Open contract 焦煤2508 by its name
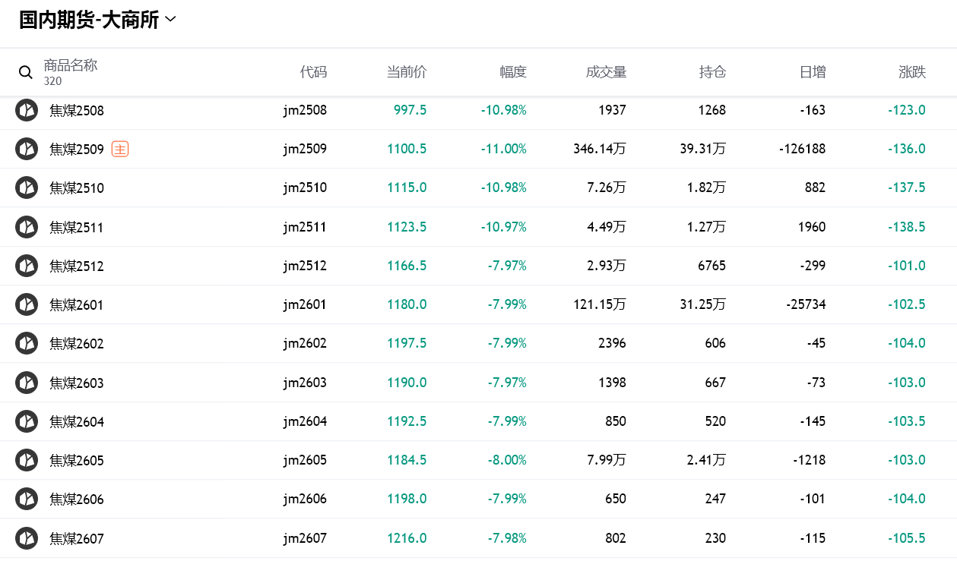The width and height of the screenshot is (957, 561). [x=77, y=111]
